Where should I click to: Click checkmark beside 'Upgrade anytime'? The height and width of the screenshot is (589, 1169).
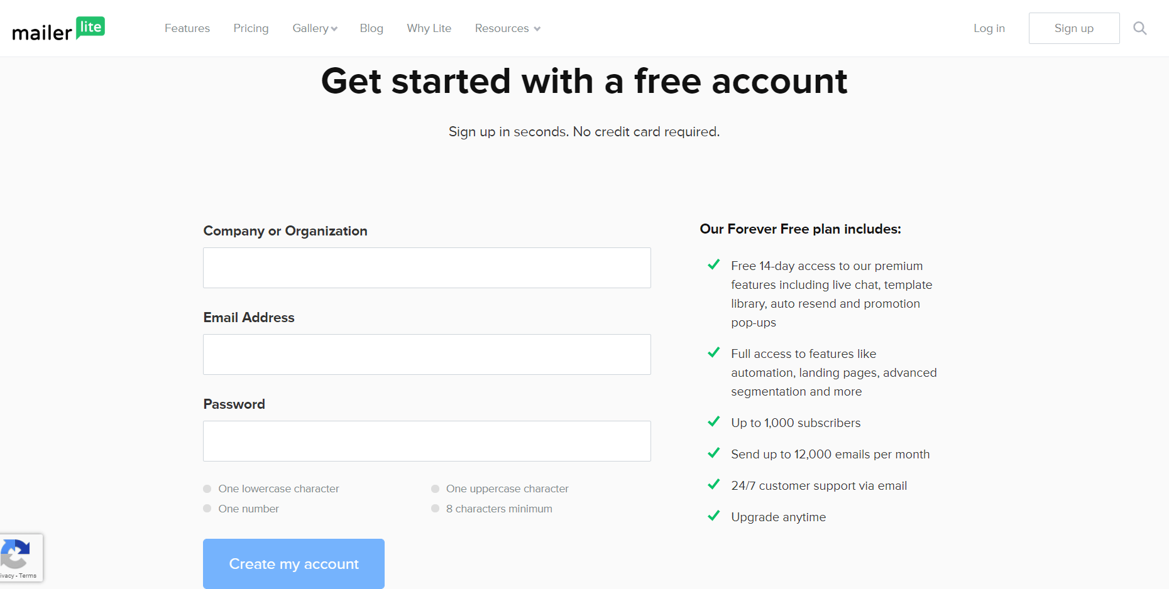coord(713,516)
